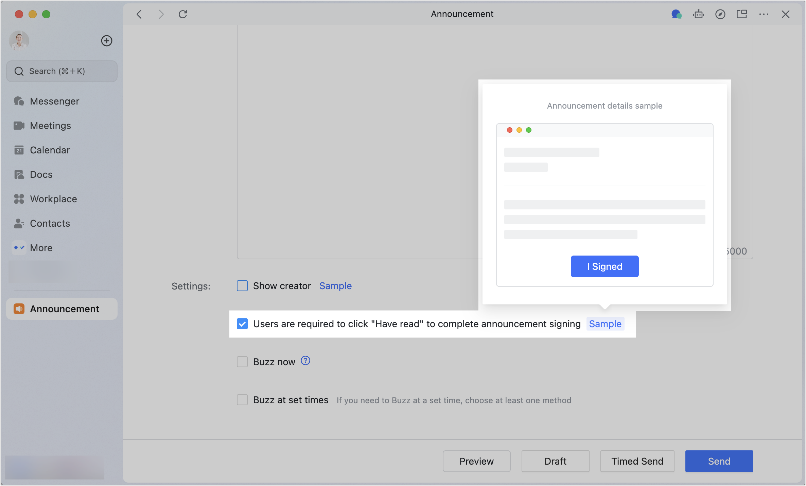Save the announcement with Draft button
Image resolution: width=806 pixels, height=486 pixels.
point(555,461)
